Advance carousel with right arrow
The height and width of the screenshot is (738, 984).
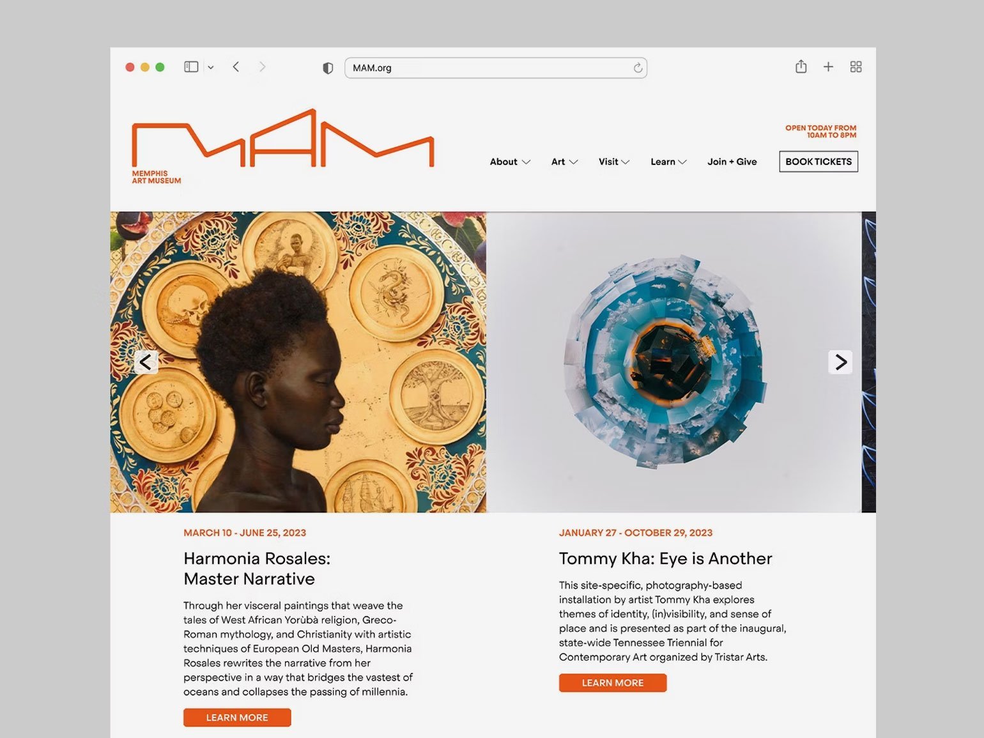tap(840, 362)
